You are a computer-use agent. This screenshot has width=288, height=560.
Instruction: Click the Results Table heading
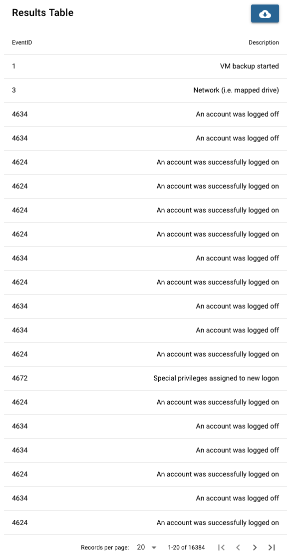[43, 13]
